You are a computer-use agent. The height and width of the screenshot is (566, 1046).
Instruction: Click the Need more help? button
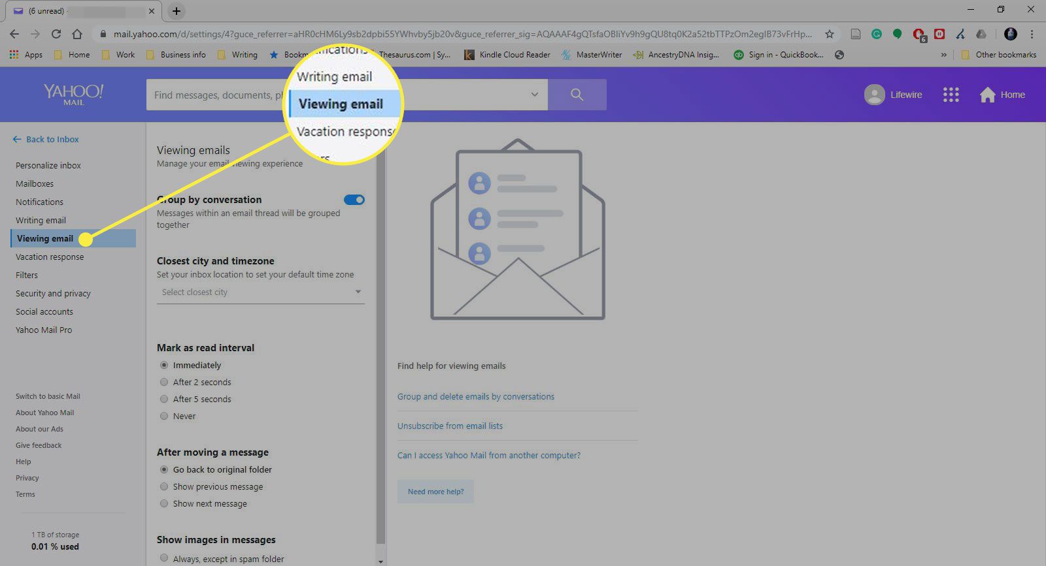click(435, 492)
